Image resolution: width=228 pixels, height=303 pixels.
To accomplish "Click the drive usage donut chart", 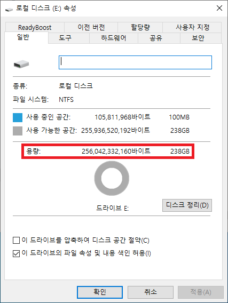I will 112,178.
